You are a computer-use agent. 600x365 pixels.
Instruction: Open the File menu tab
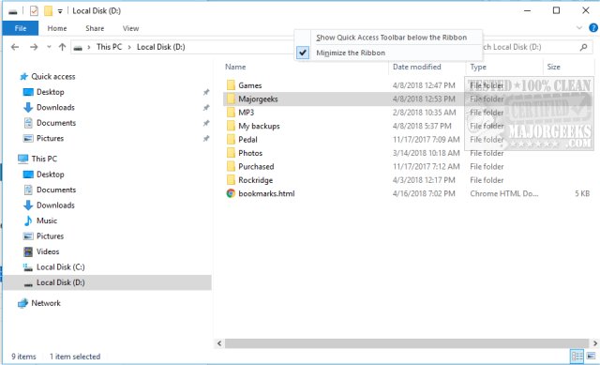click(21, 28)
